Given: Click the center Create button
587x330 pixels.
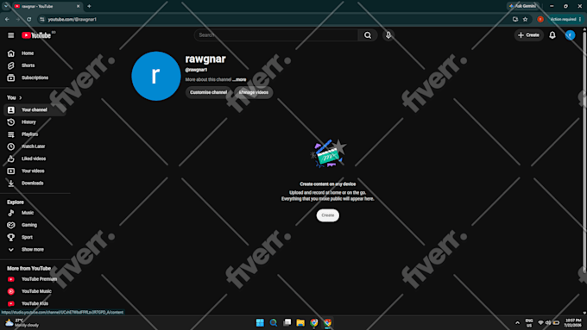Looking at the screenshot, I should click(x=327, y=215).
